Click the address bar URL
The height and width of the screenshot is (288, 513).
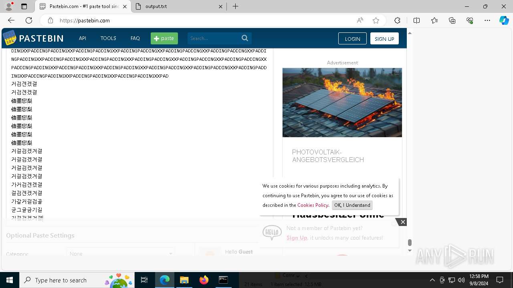click(x=85, y=20)
